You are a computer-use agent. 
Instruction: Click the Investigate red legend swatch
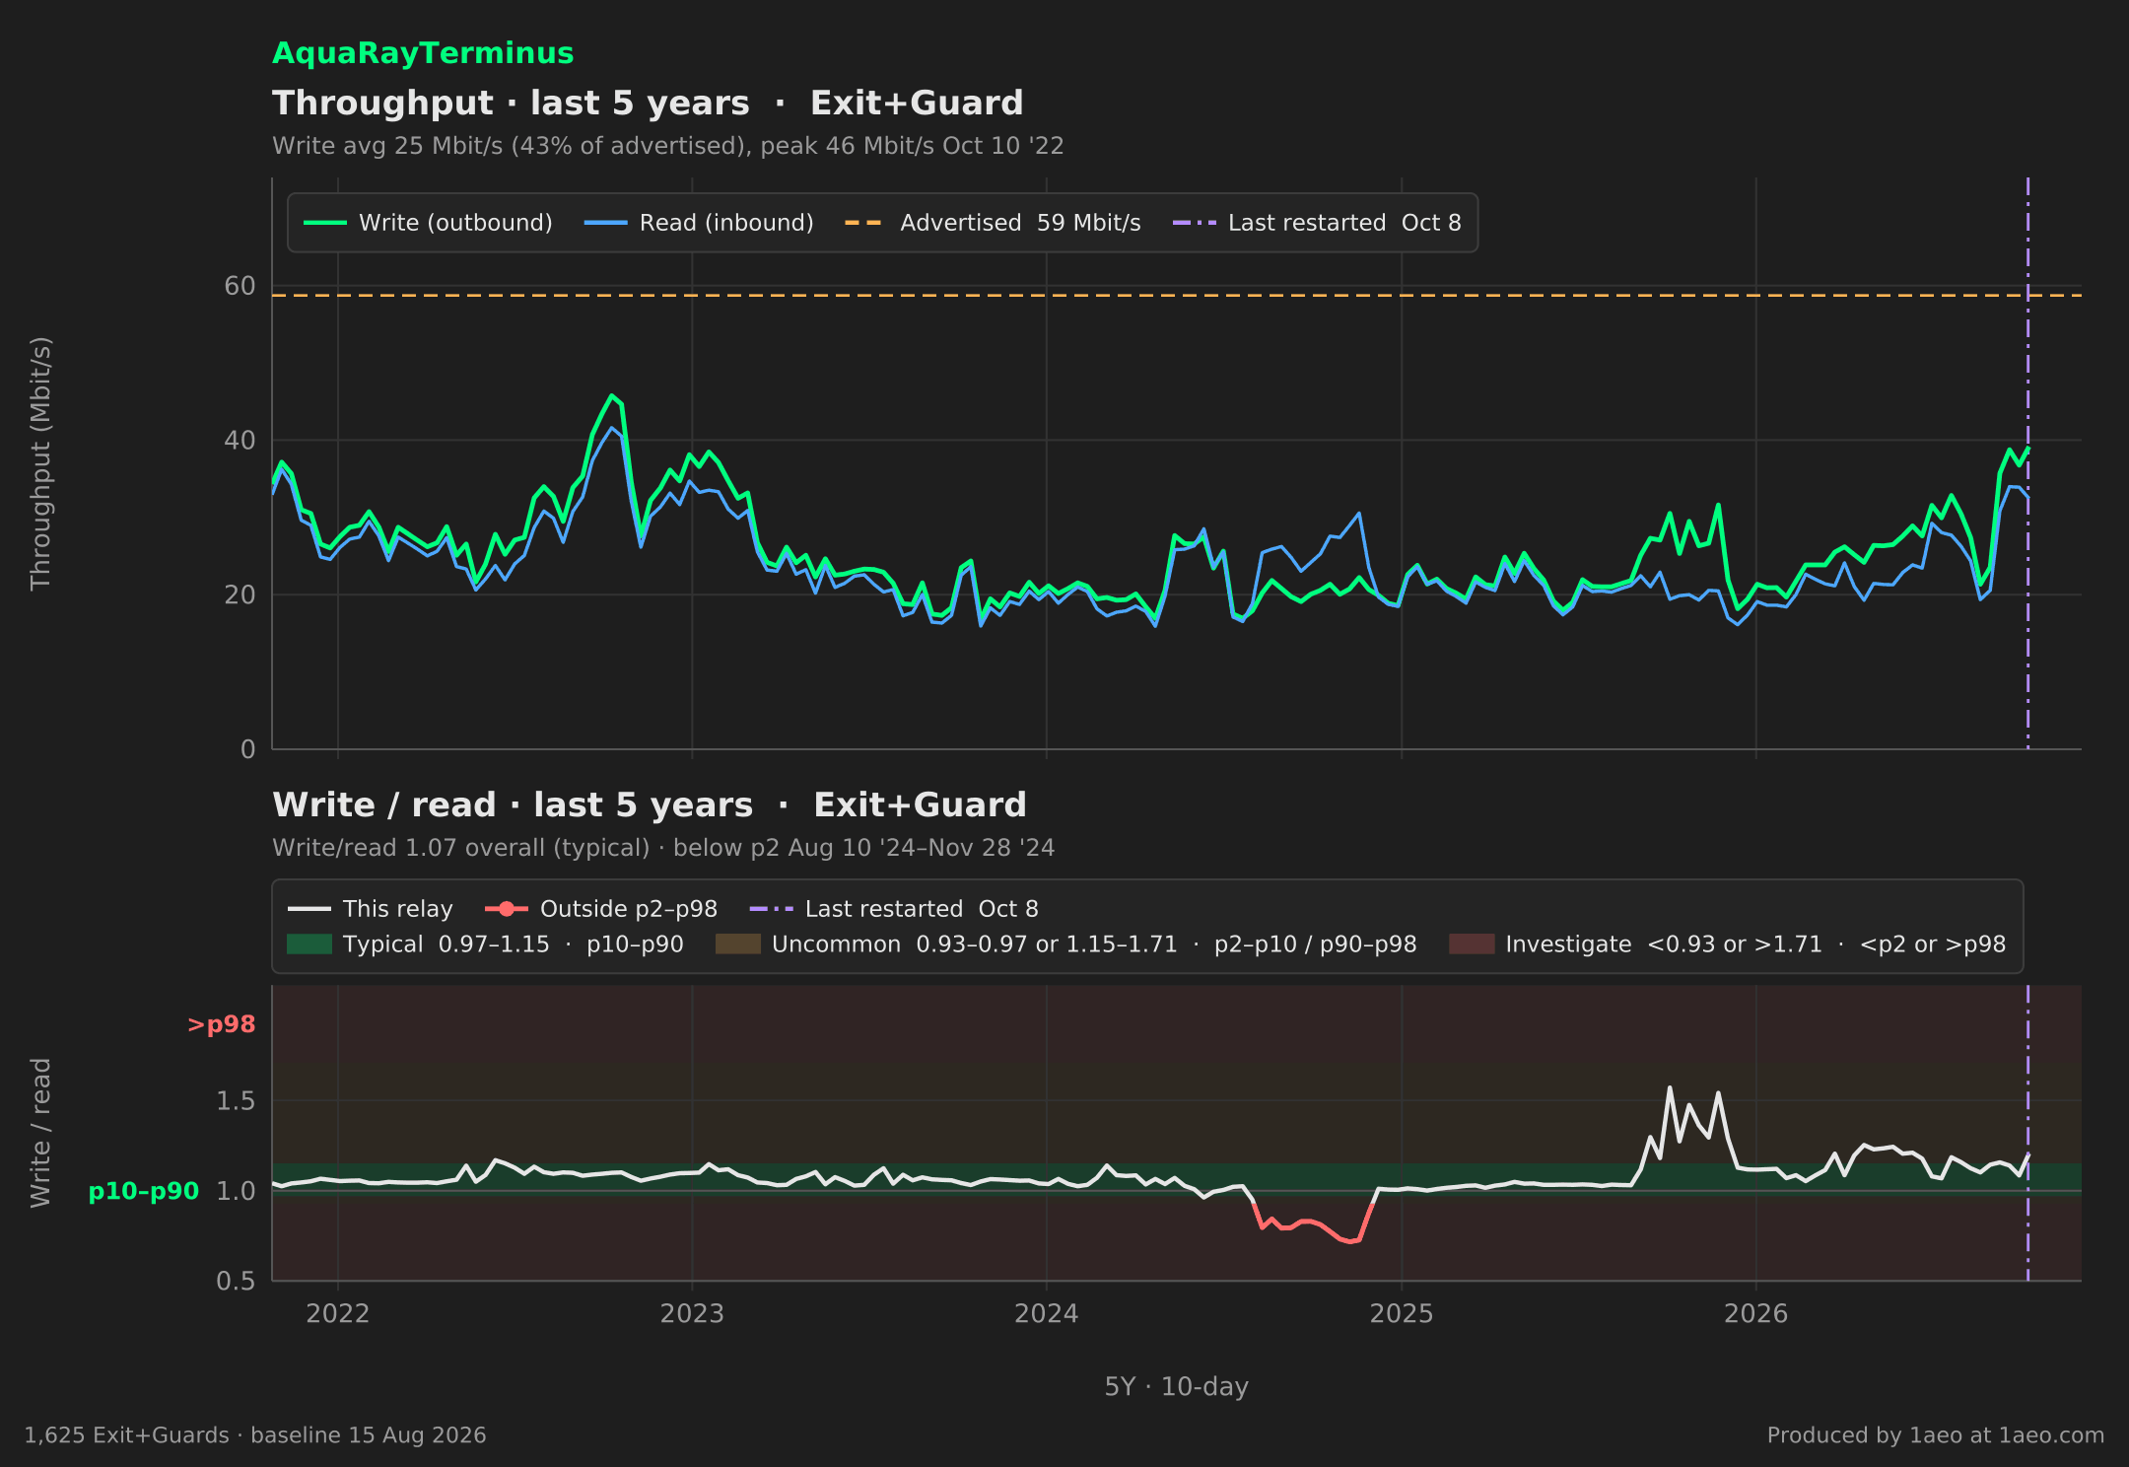pos(1472,944)
